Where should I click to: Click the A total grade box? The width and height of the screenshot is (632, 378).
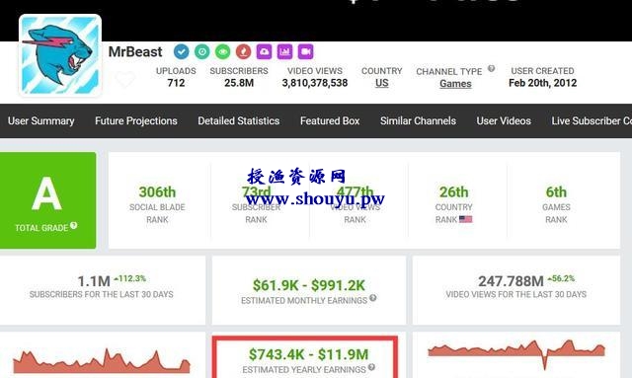click(x=47, y=200)
